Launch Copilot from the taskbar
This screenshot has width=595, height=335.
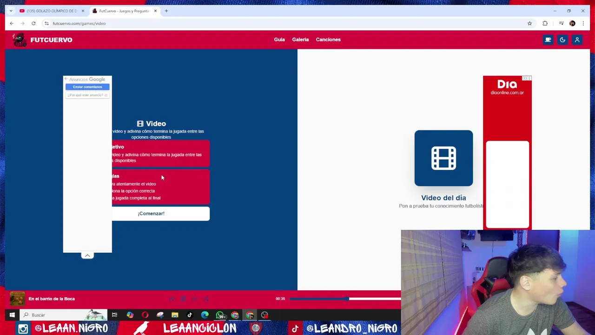130,315
